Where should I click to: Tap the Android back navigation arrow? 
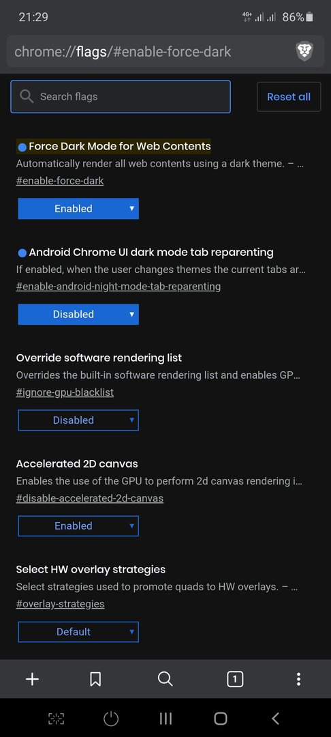(x=276, y=718)
